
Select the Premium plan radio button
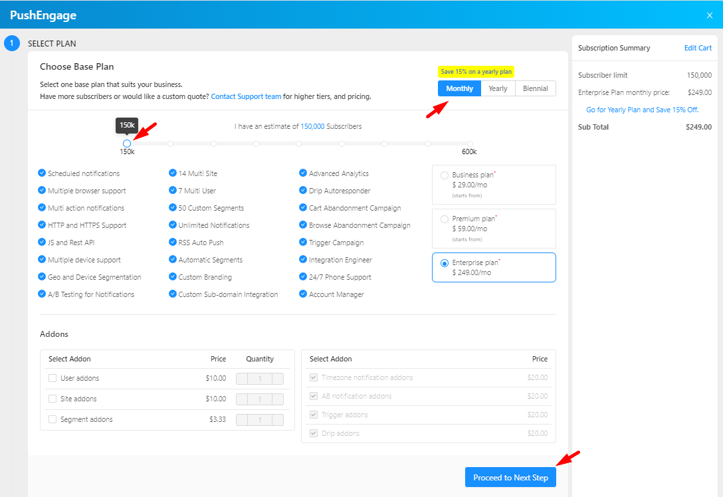coord(445,219)
